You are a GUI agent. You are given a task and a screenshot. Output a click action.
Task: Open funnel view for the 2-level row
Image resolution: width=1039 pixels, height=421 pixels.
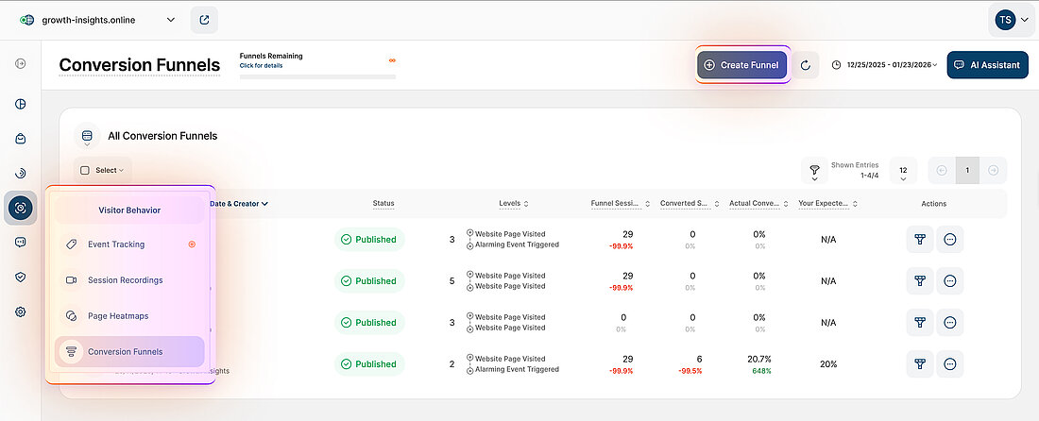click(920, 363)
